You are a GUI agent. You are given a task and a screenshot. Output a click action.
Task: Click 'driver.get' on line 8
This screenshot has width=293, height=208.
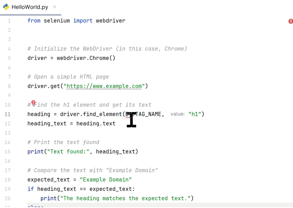pyautogui.click(x=44, y=86)
